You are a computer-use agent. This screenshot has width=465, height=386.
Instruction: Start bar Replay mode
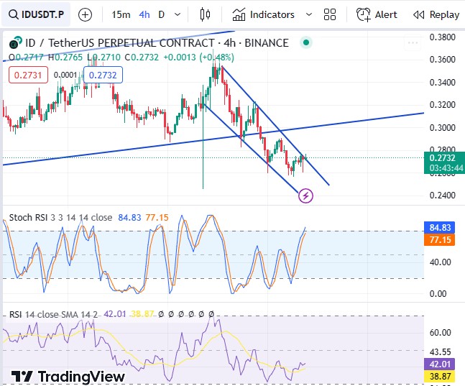[436, 14]
